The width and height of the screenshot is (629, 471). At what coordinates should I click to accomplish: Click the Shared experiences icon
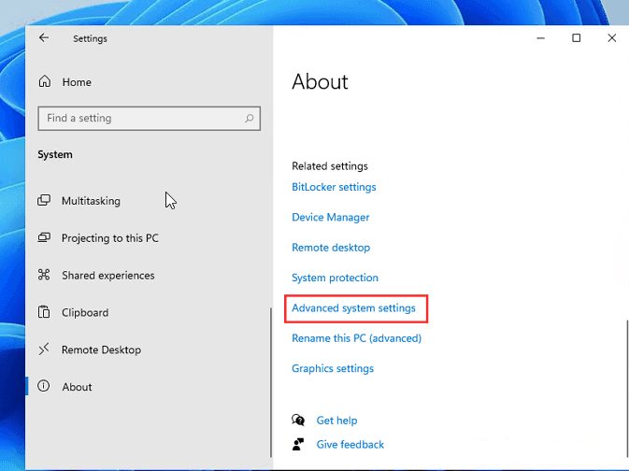pos(44,276)
